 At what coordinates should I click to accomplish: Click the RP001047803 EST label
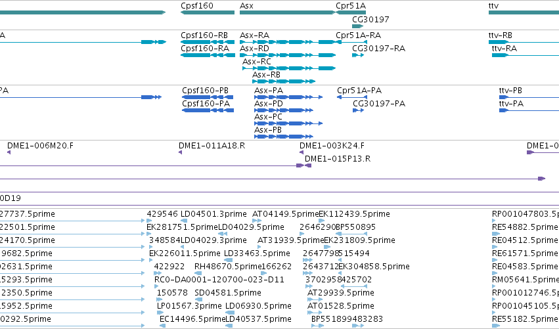tap(525, 214)
